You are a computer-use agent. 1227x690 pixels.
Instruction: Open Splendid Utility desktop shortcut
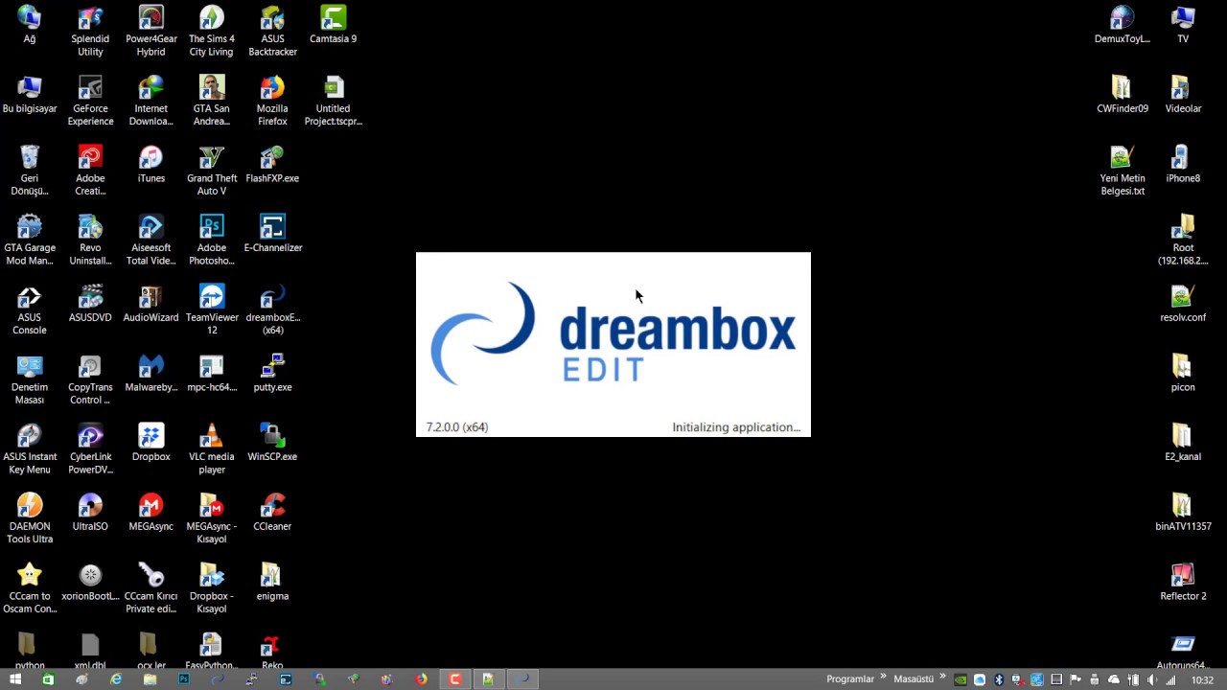tap(90, 31)
